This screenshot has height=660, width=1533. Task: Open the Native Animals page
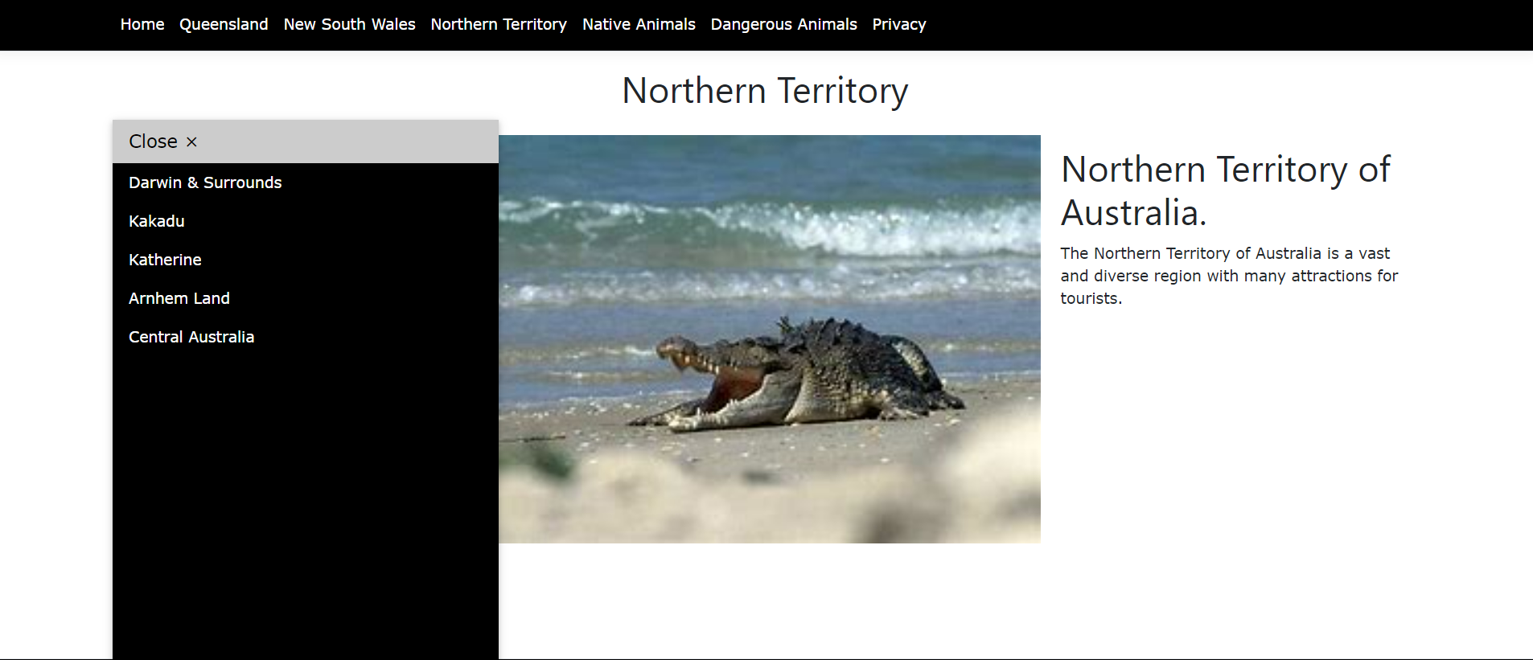point(639,25)
